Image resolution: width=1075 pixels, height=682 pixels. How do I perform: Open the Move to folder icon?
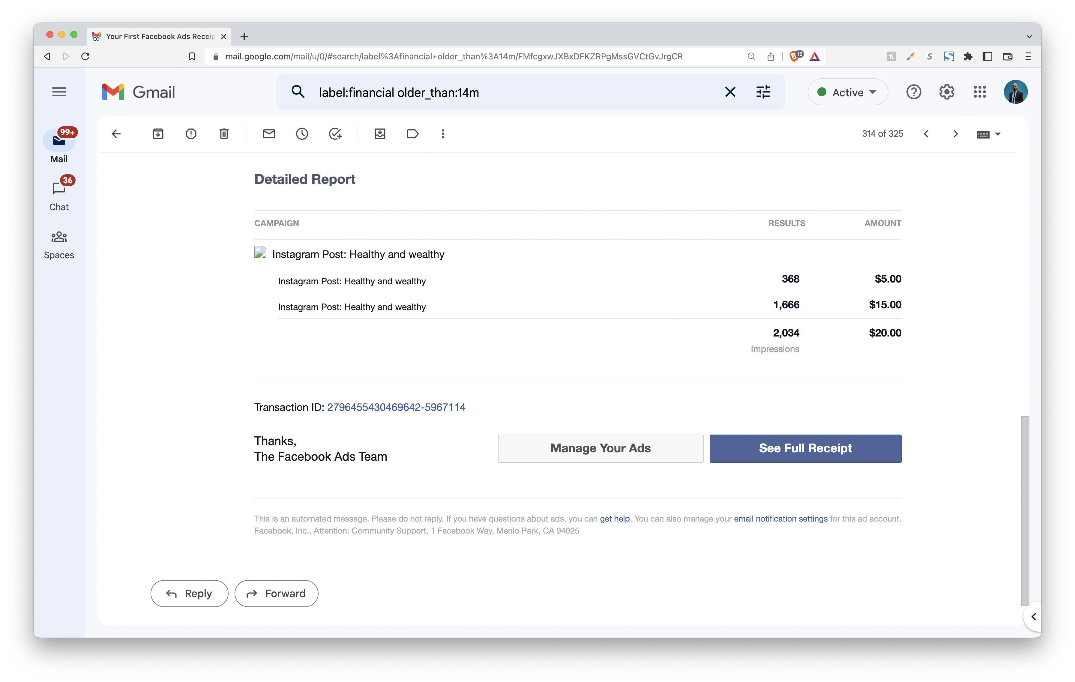click(x=380, y=134)
